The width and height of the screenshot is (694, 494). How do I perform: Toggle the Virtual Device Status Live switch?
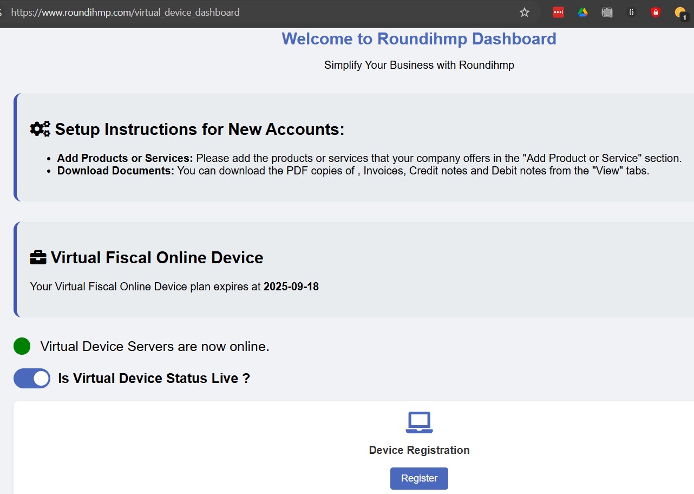click(31, 378)
